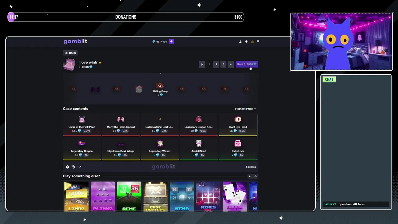The height and width of the screenshot is (224, 398).
Task: Click the plus button to add balance
Action: tap(171, 41)
